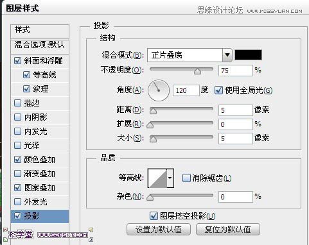Uncheck the 投影 style checkbox

17,216
